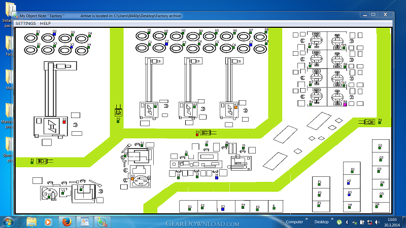Select the red G1 marker on machine
The height and width of the screenshot is (228, 406).
pyautogui.click(x=64, y=121)
